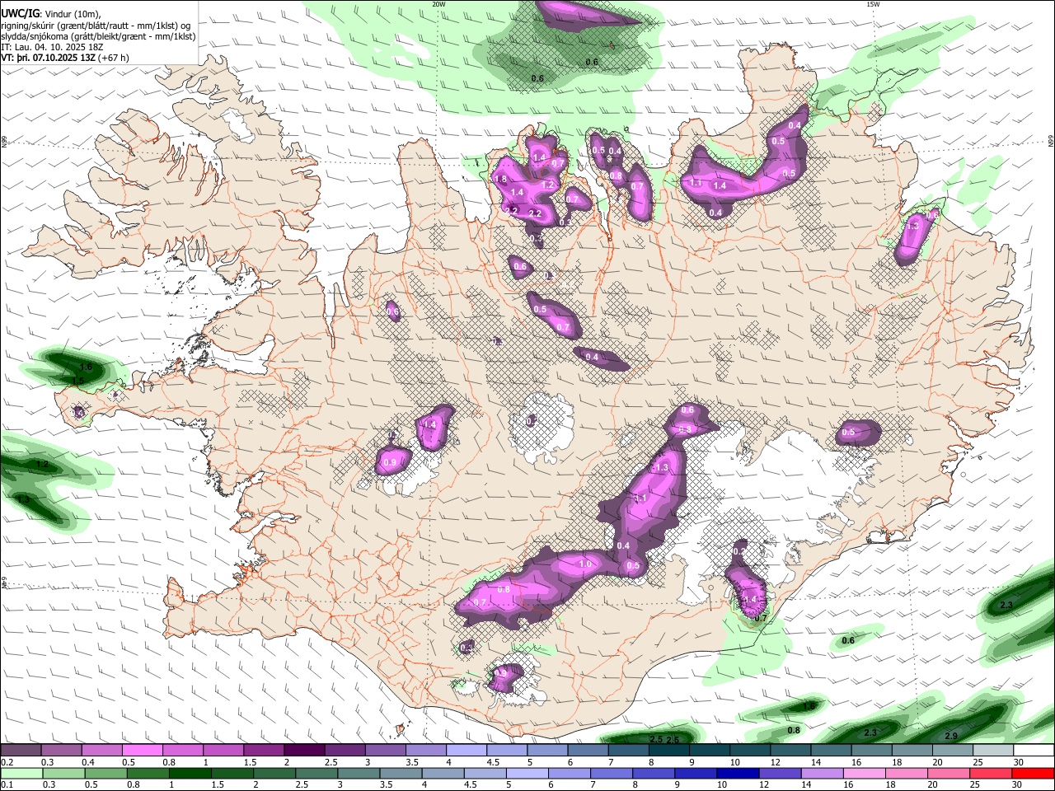Select white snow-scale swatch above 30
This screenshot has width=1055, height=791.
pos(1034,751)
